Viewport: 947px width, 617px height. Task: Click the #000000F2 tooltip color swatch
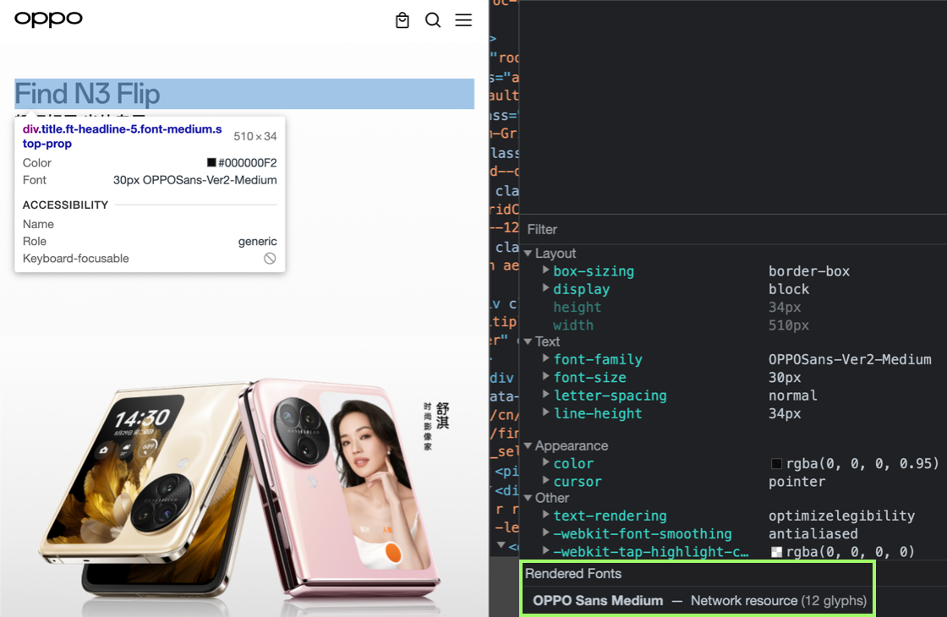click(211, 162)
